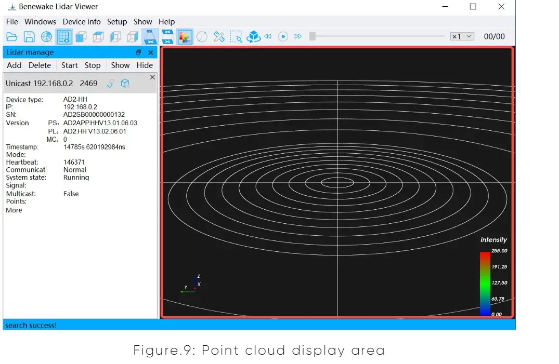Open the ruler and pencil tool
Screen dimensions: 559x364
[x=219, y=37]
